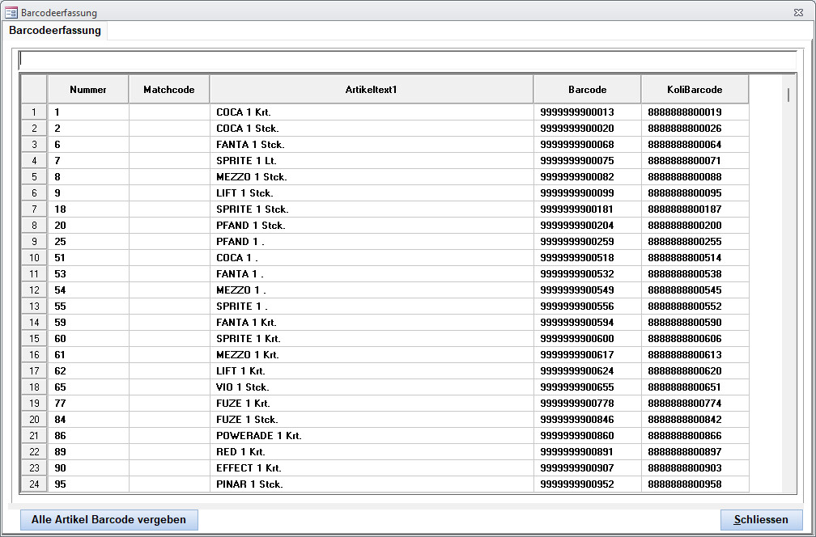Click the empty Matchcode cell for FANTA 1 Stck.
Screen dimensions: 816x537
(x=168, y=145)
